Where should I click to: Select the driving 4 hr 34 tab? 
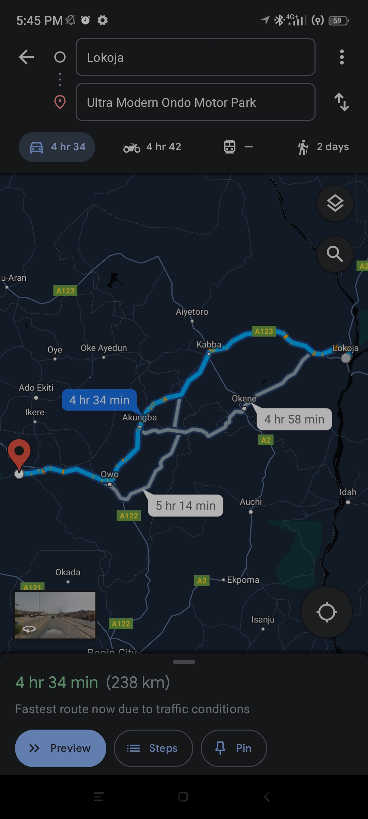57,147
